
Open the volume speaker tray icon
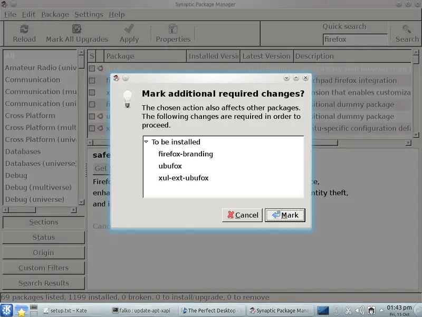[360, 311]
